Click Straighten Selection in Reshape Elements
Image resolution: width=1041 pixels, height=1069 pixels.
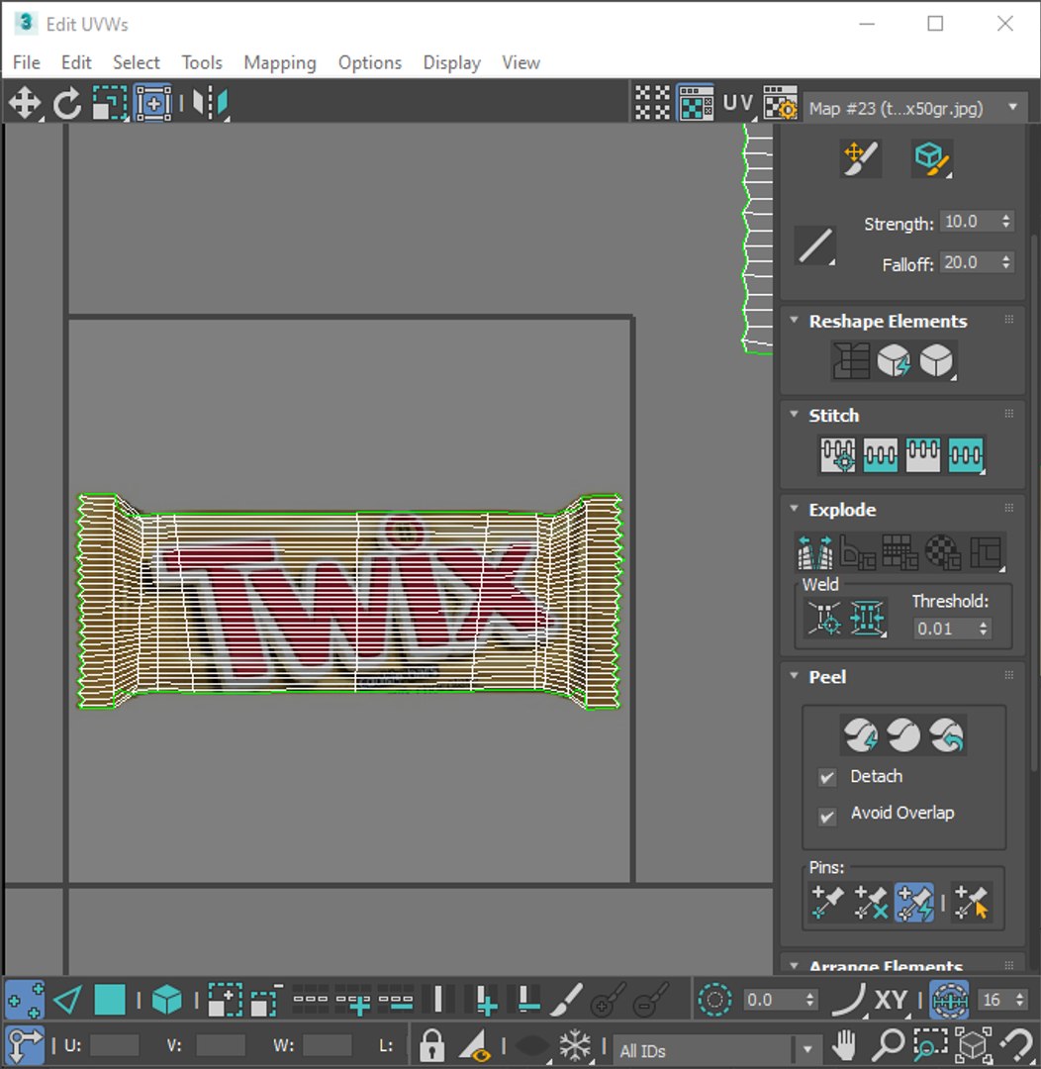pos(851,360)
